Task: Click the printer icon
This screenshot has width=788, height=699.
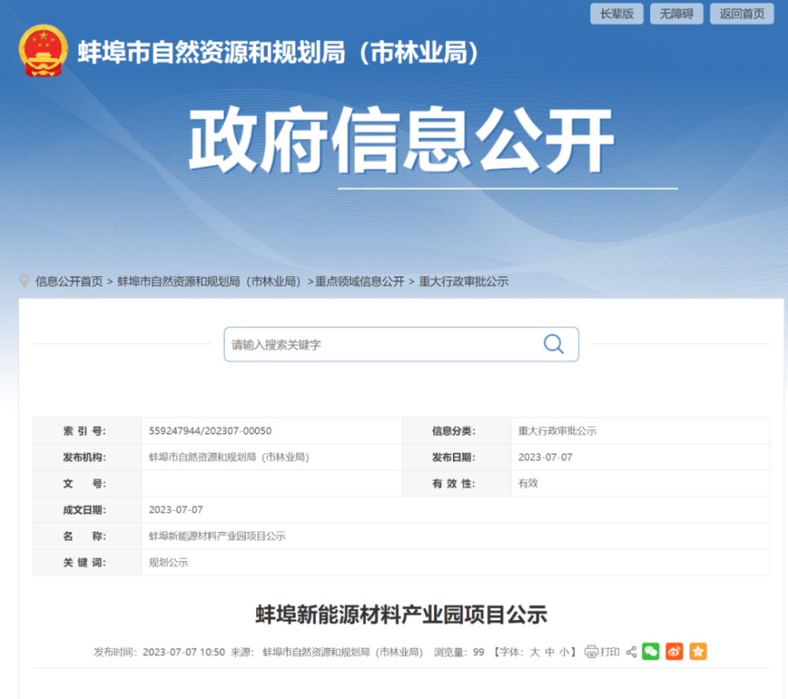Action: [x=591, y=652]
